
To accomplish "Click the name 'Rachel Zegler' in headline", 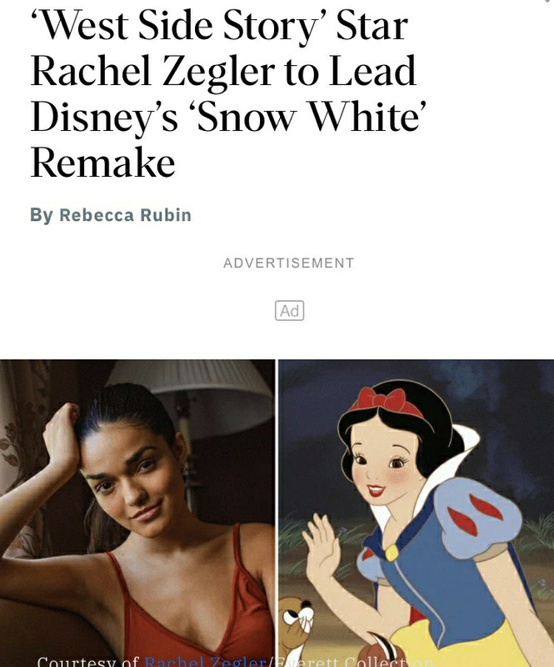I will (x=152, y=71).
